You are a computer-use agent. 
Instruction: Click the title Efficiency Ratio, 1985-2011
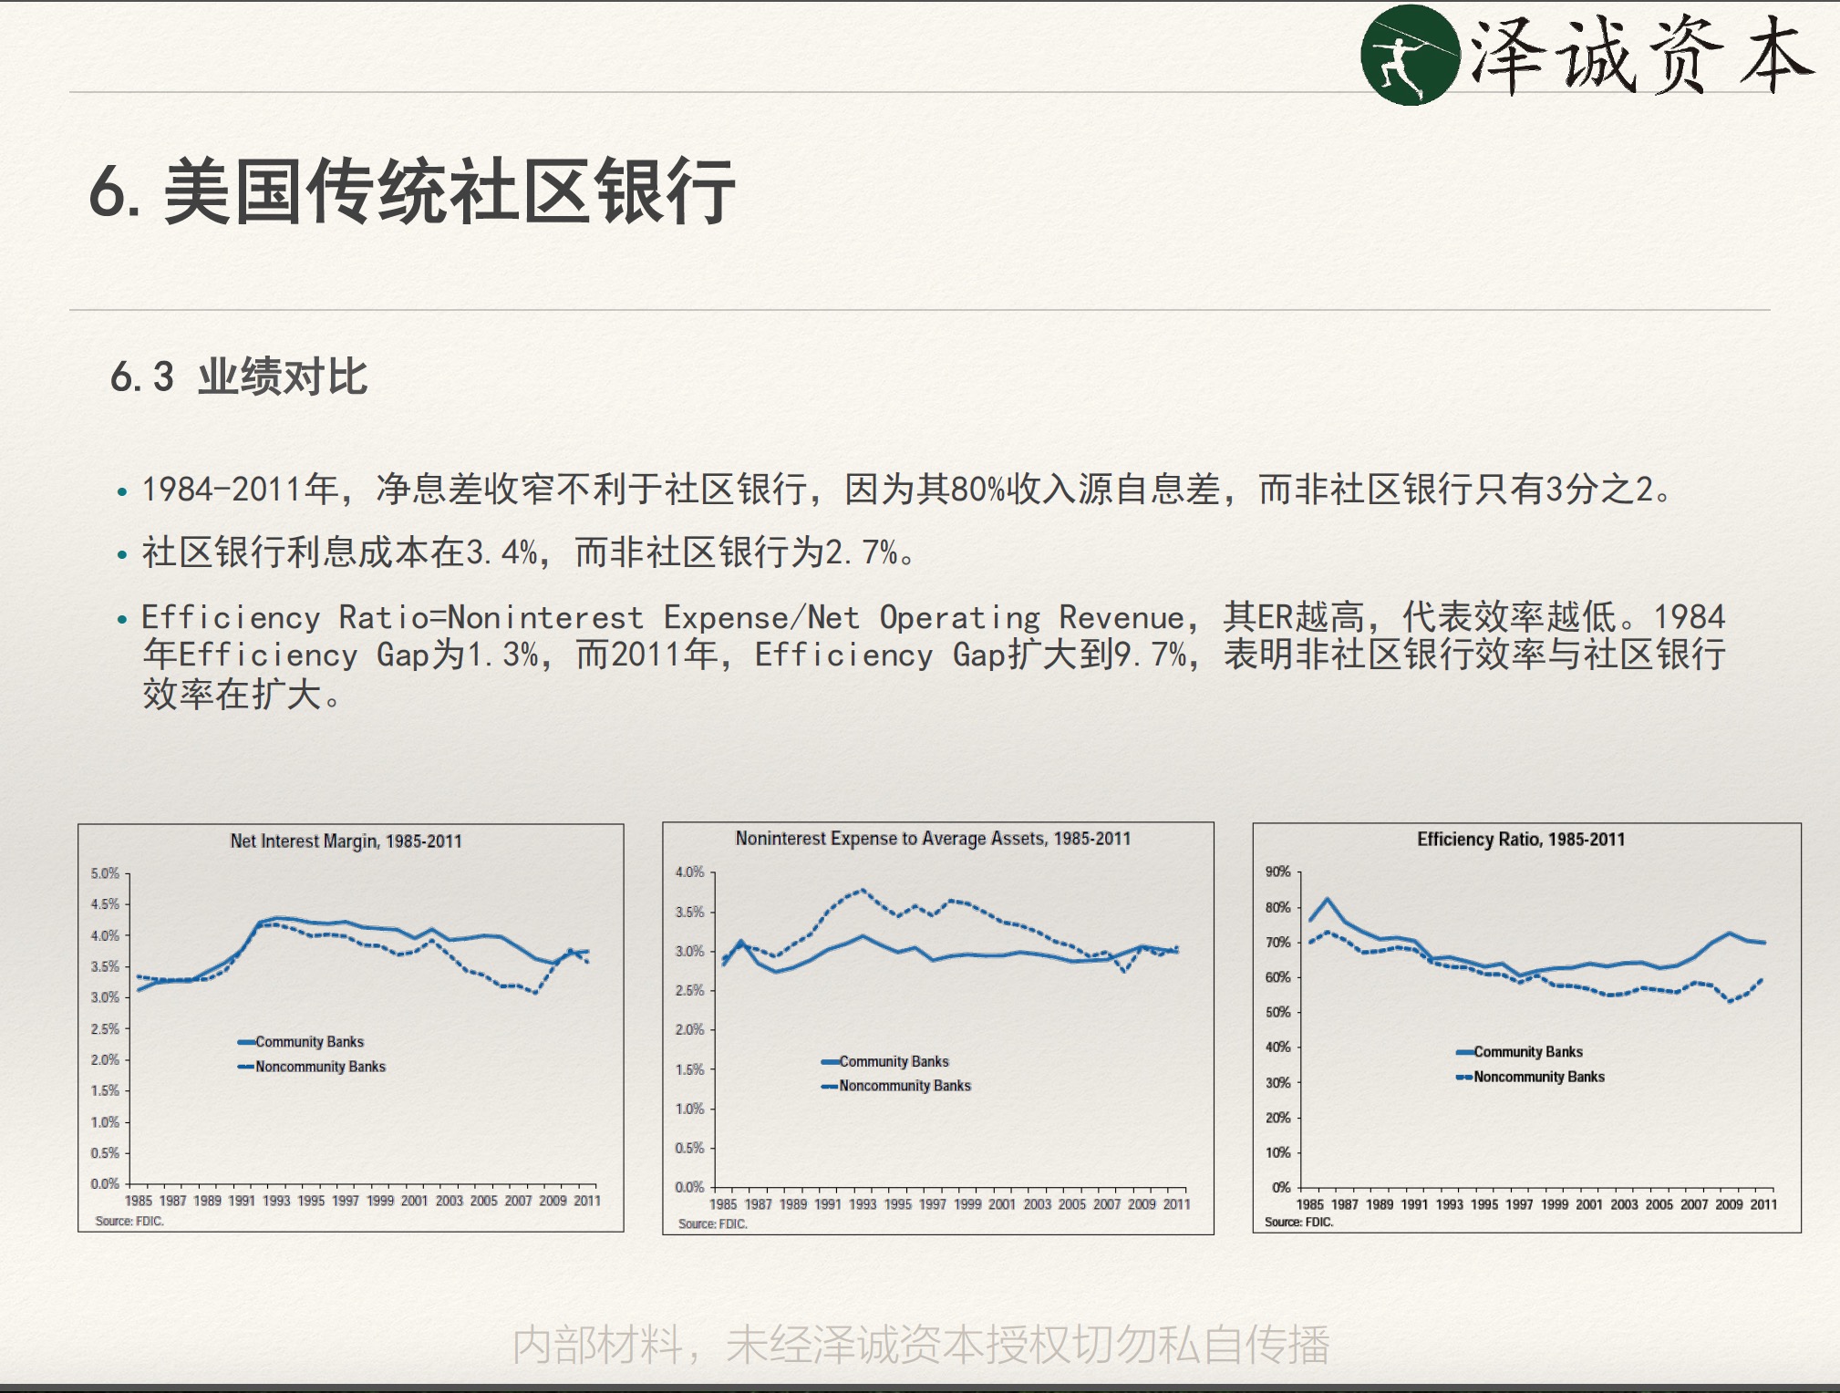click(x=1521, y=839)
